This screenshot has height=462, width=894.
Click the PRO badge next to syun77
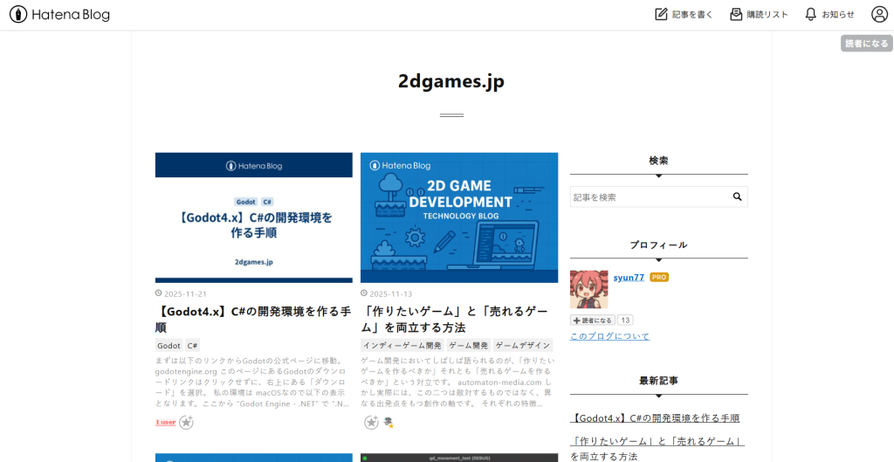click(x=659, y=277)
